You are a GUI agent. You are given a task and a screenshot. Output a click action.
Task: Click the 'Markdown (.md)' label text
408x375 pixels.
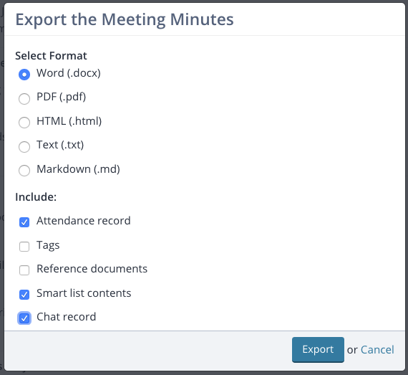click(x=78, y=169)
